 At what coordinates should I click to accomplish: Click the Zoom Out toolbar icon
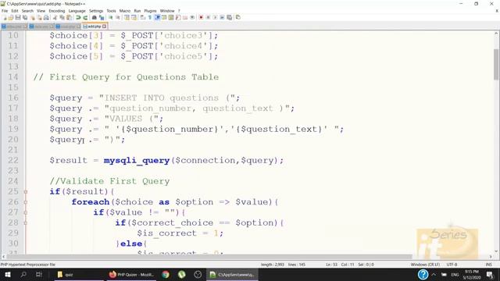(x=118, y=17)
